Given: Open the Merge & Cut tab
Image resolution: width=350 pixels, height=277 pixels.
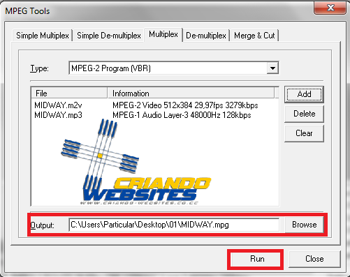Looking at the screenshot, I should (254, 36).
